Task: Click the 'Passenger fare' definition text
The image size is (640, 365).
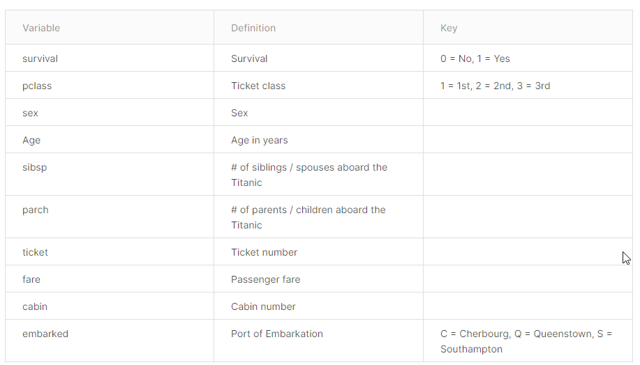Action: click(266, 279)
